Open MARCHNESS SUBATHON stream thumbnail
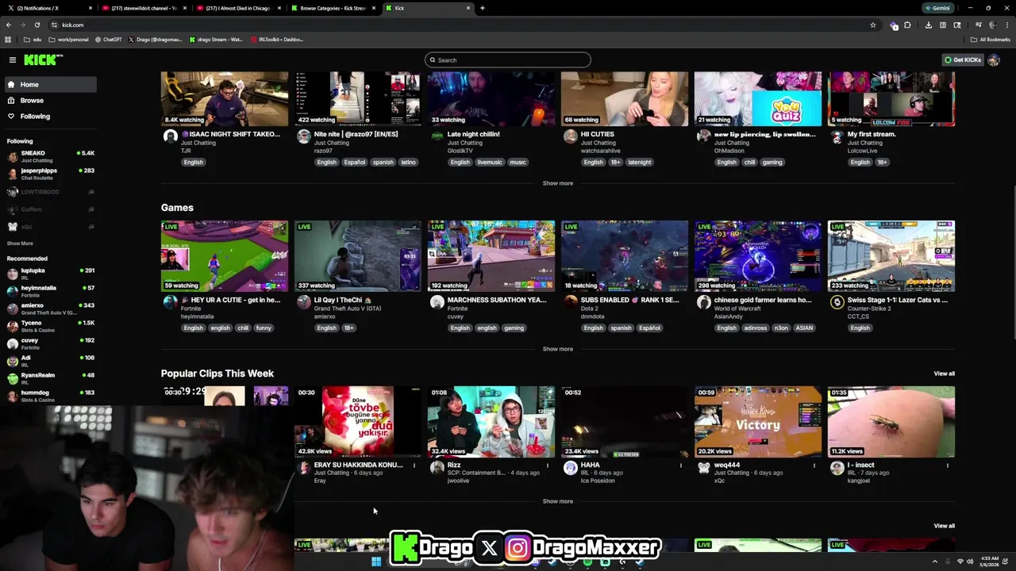The width and height of the screenshot is (1016, 571). (x=491, y=256)
